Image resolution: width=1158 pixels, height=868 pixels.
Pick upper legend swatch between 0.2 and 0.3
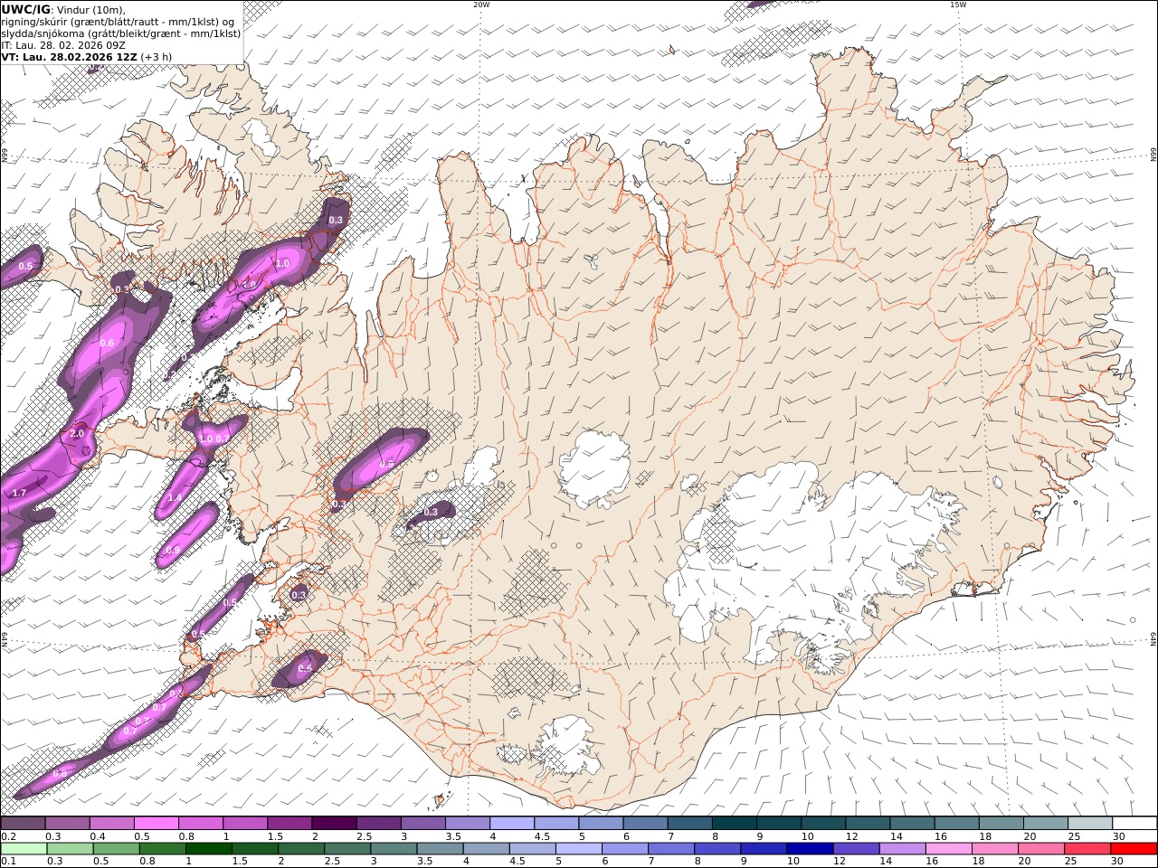point(23,823)
